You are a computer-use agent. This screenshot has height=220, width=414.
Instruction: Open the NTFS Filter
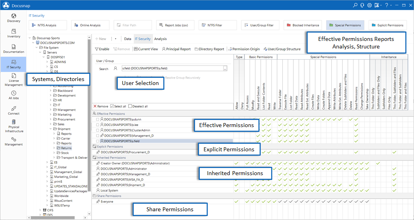(218, 25)
